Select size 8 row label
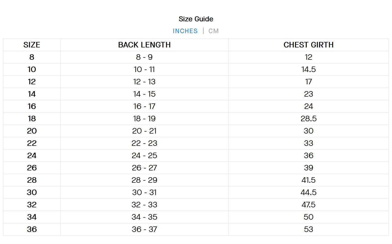This screenshot has height=244, width=392. 32,57
